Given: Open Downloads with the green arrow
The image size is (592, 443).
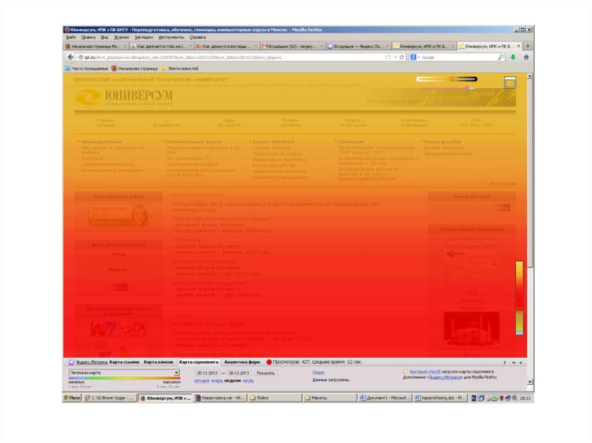Looking at the screenshot, I should (x=513, y=57).
